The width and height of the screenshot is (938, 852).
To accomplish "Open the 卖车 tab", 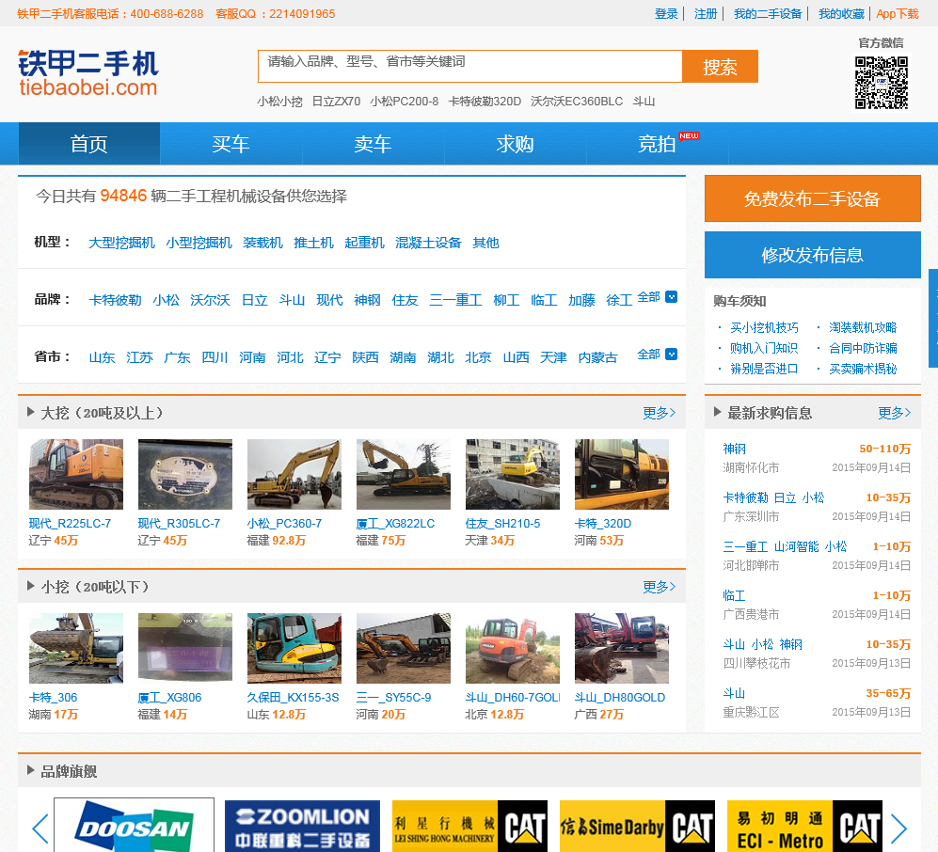I will click(373, 144).
